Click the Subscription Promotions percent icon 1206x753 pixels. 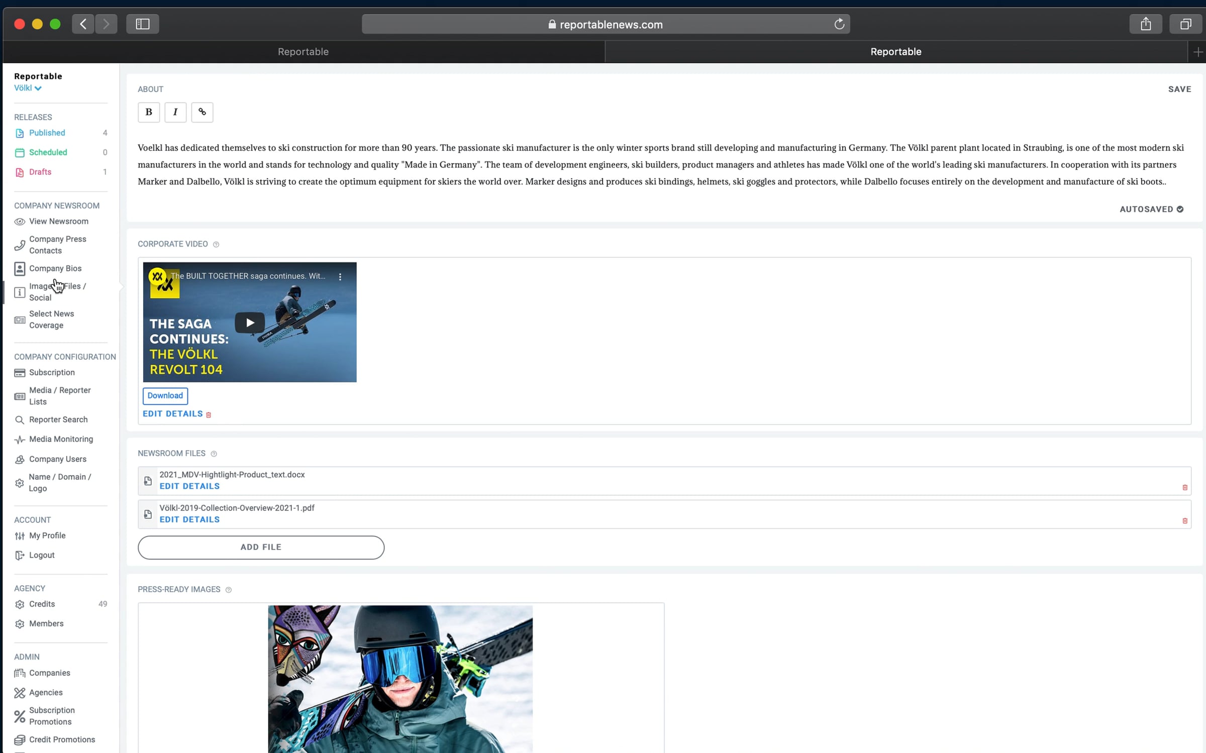[20, 716]
